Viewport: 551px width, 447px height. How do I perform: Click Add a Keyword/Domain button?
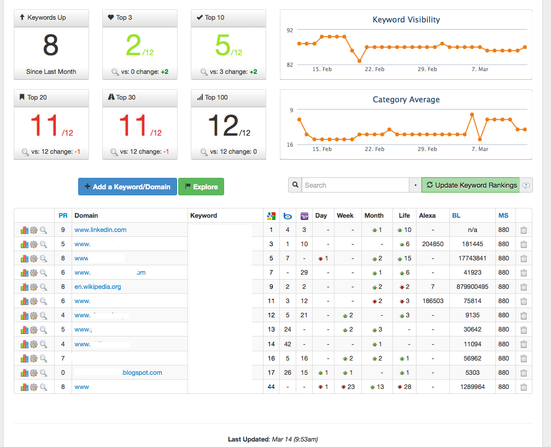(127, 187)
